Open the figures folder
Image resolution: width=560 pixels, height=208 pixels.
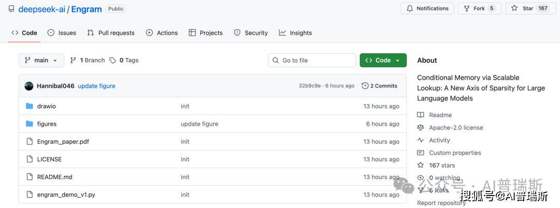pos(47,124)
